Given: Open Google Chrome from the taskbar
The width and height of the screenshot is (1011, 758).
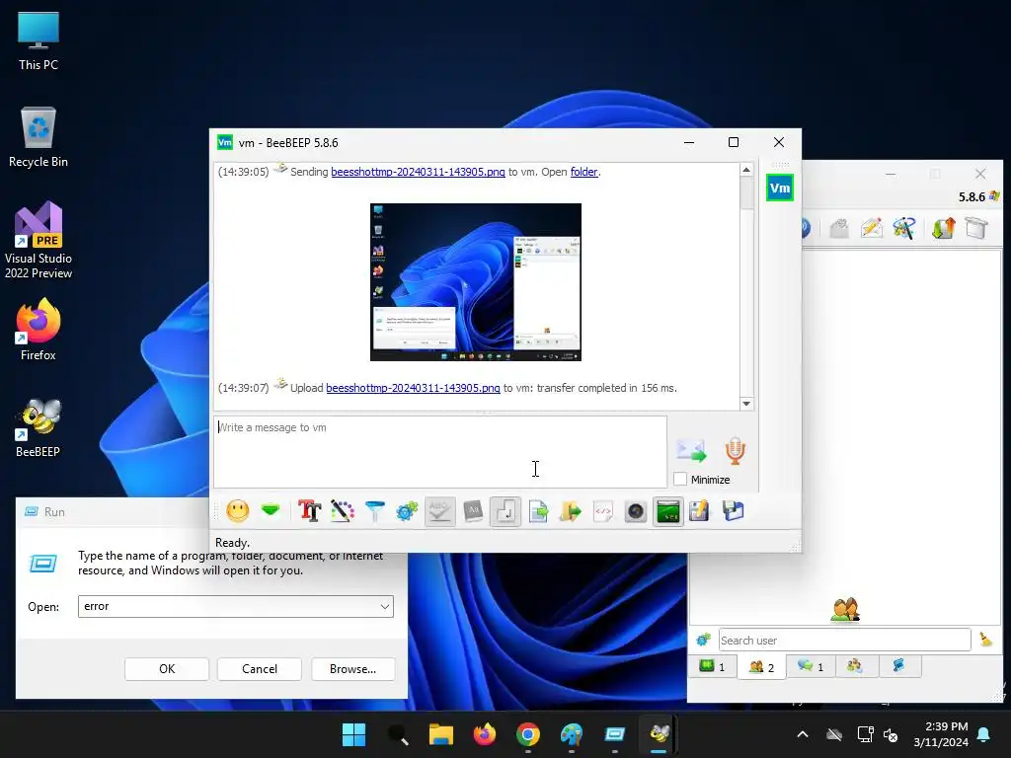Looking at the screenshot, I should pyautogui.click(x=528, y=734).
